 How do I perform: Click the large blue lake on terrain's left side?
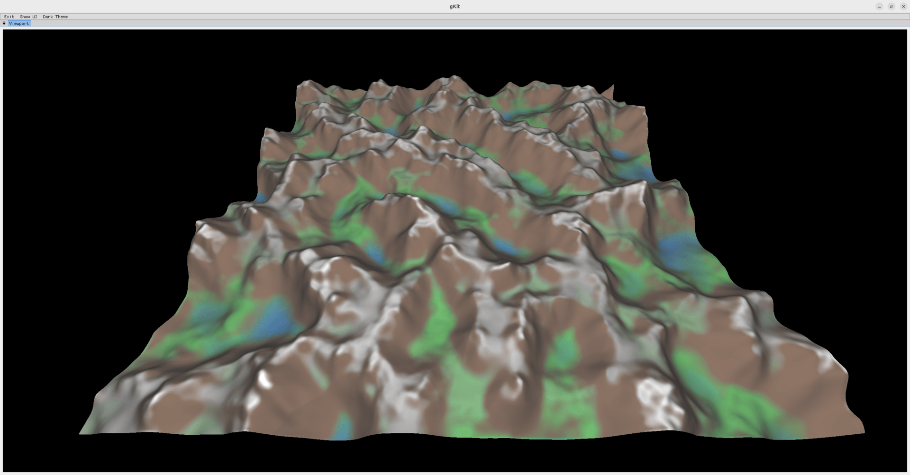pos(273,319)
